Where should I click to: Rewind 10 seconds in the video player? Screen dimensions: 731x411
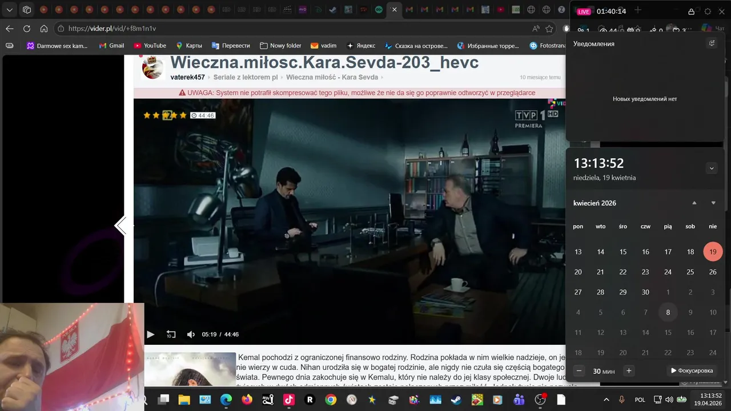tap(171, 335)
